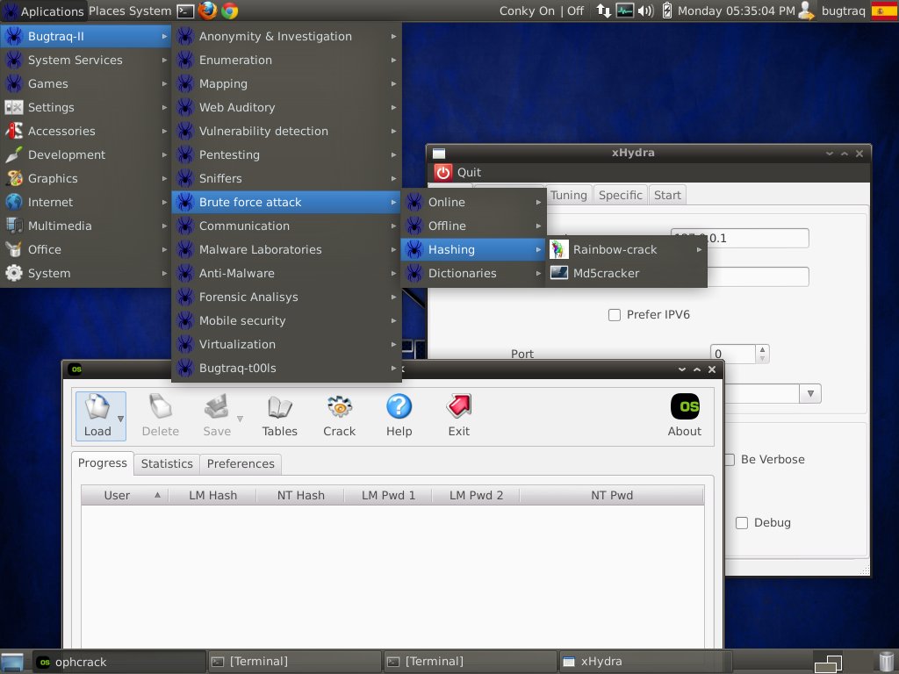This screenshot has width=899, height=674.
Task: Click the show desktop icon in bottom panel
Action: (x=12, y=662)
